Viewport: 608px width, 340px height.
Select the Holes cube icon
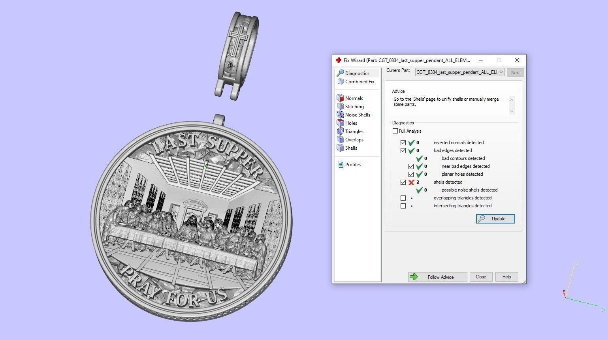(x=340, y=123)
